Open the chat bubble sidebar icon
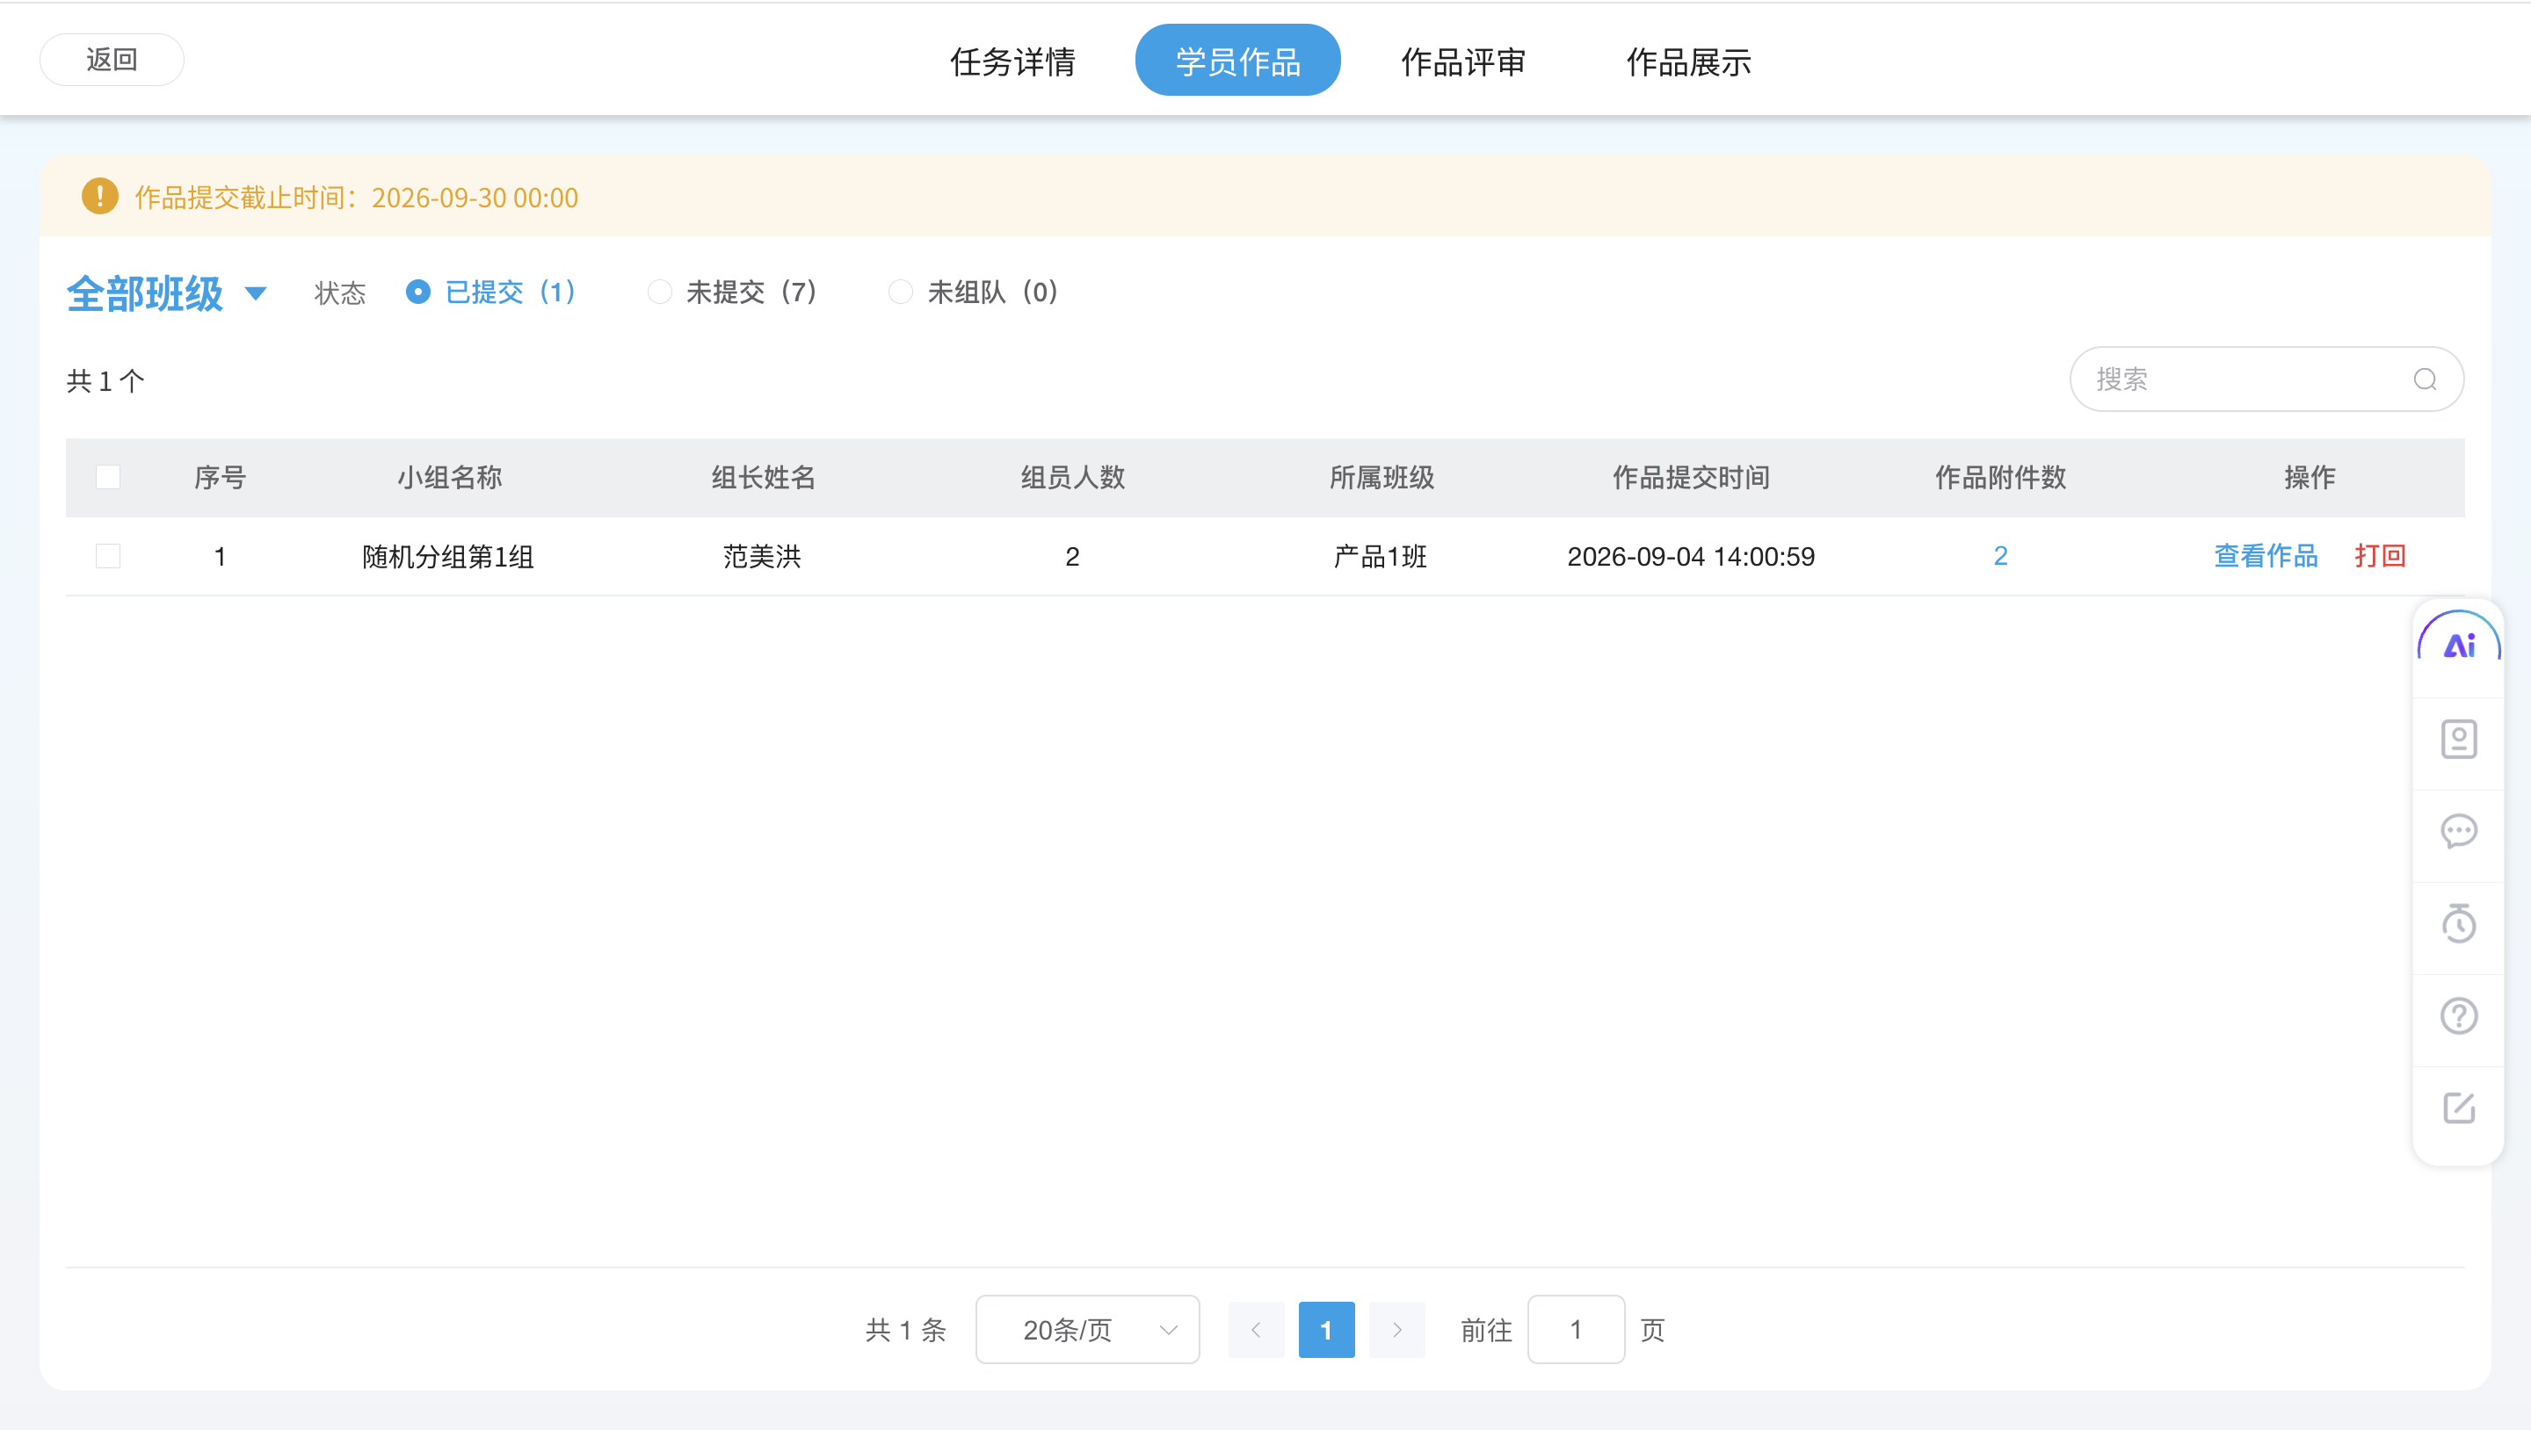Viewport: 2531px width, 1430px height. click(2458, 831)
